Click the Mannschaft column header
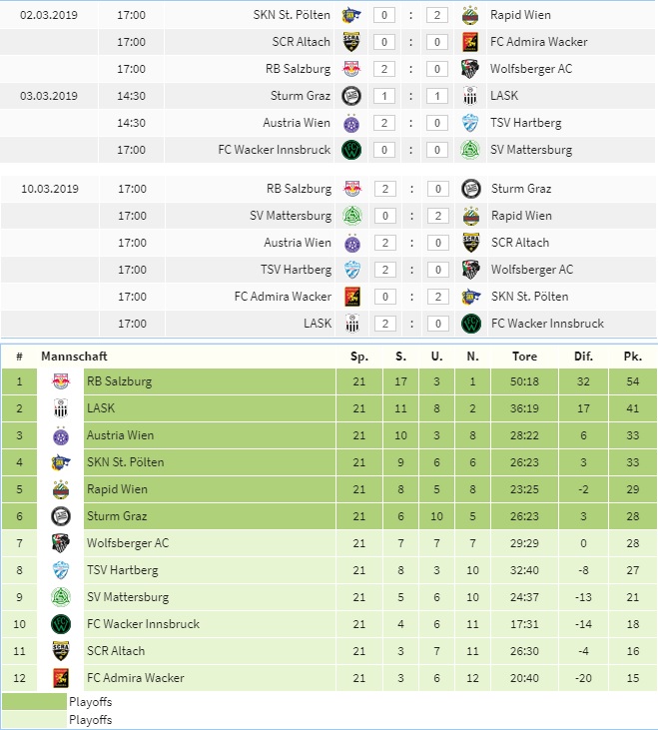The height and width of the screenshot is (730, 658). [74, 357]
